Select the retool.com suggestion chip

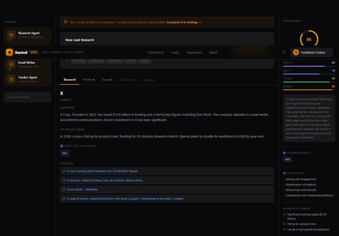[115, 61]
